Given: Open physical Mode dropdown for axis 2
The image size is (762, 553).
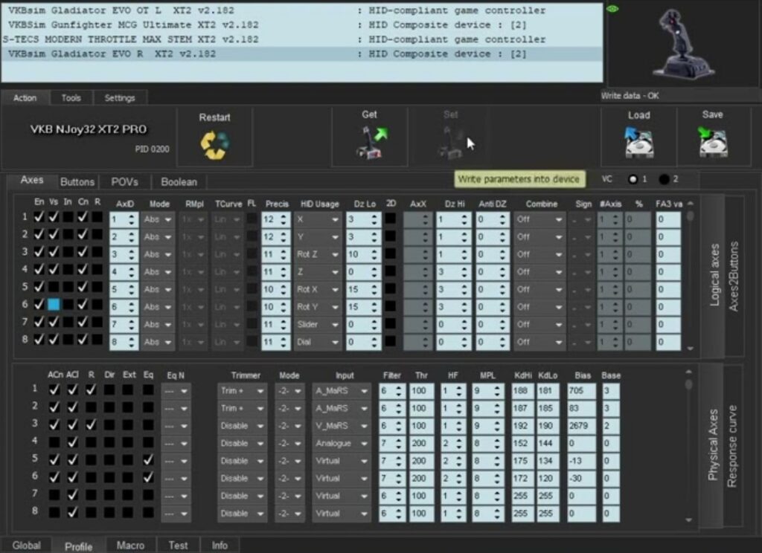Looking at the screenshot, I should pyautogui.click(x=289, y=408).
